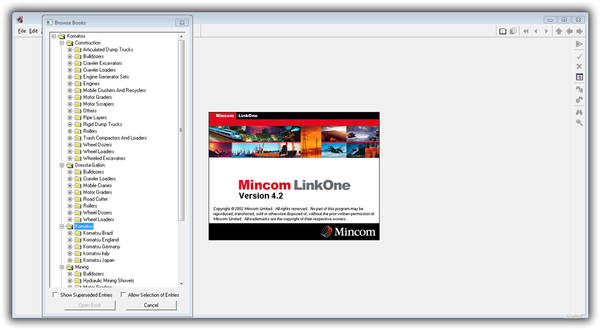This screenshot has width=600, height=330.
Task: Click the single left triangle arrow
Action: [536, 31]
